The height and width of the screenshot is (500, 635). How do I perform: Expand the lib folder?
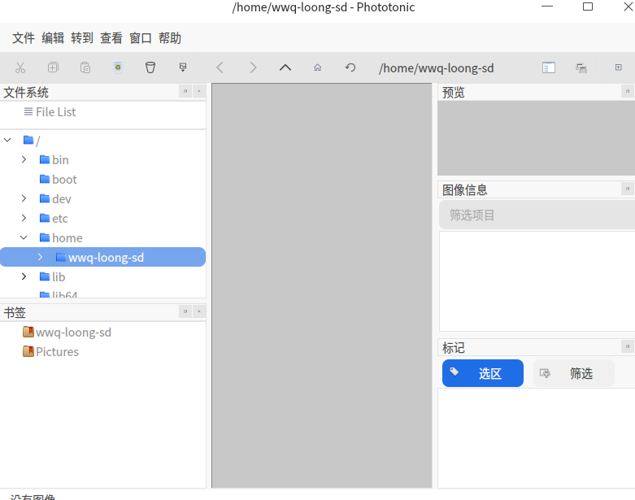click(x=24, y=276)
